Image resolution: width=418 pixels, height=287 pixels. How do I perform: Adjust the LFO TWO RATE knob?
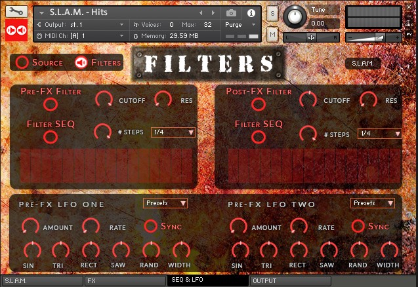pyautogui.click(x=299, y=226)
